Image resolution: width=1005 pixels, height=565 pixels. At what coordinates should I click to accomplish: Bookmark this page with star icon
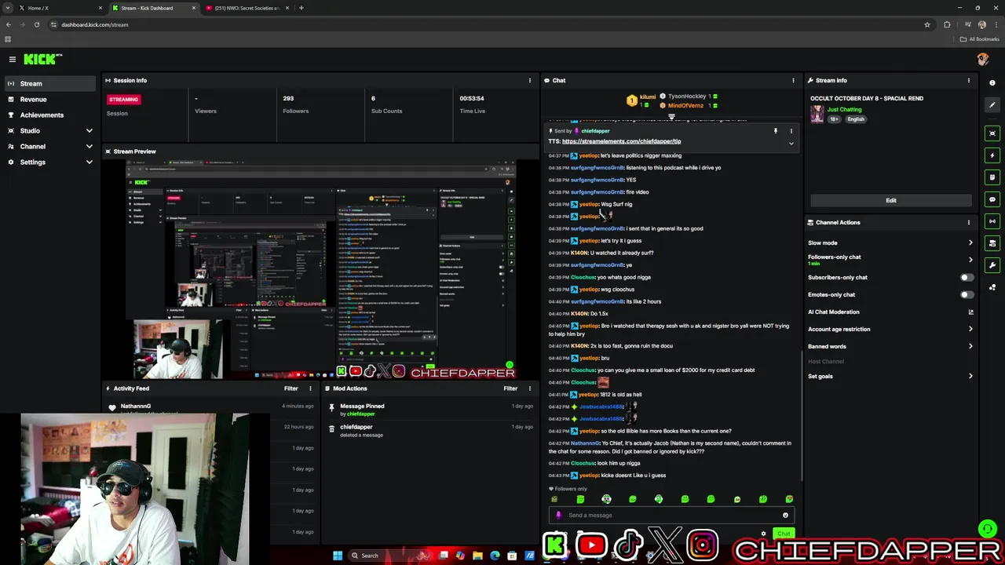pos(927,24)
